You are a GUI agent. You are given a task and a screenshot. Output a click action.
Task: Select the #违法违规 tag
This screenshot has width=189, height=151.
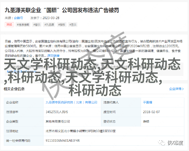[23, 25]
